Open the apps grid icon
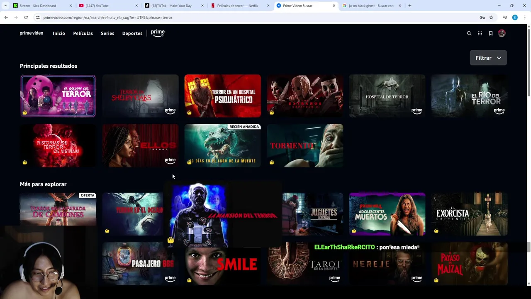Image resolution: width=531 pixels, height=299 pixels. click(480, 33)
